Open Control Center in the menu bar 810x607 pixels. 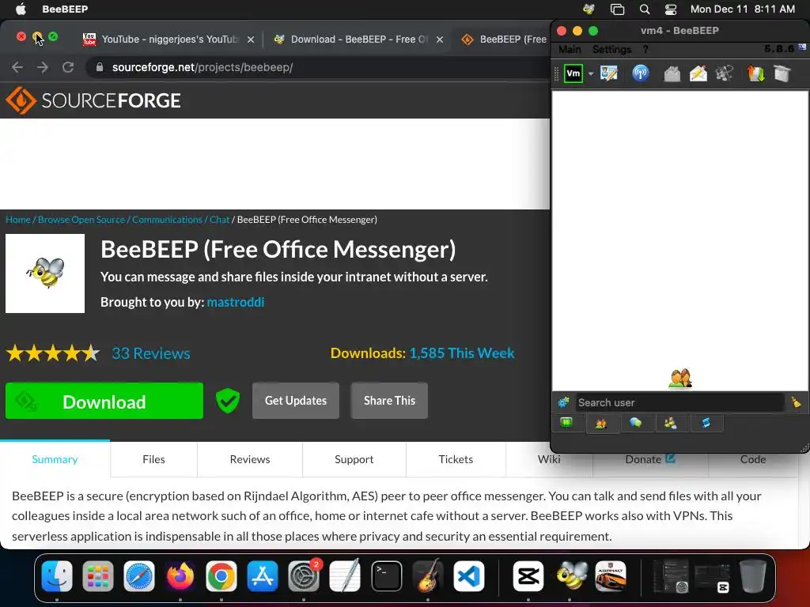(671, 9)
